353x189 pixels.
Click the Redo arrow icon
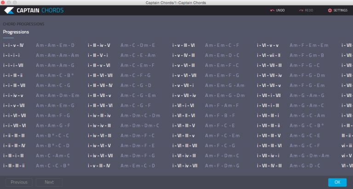(301, 11)
